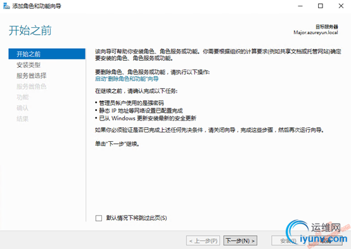The height and width of the screenshot is (249, 351).
Task: Click the server name Major.azureyun.local
Action: tap(316, 33)
